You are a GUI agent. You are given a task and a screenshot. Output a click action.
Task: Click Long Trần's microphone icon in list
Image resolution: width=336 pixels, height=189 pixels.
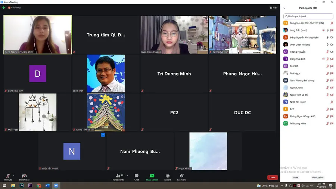tap(327, 30)
